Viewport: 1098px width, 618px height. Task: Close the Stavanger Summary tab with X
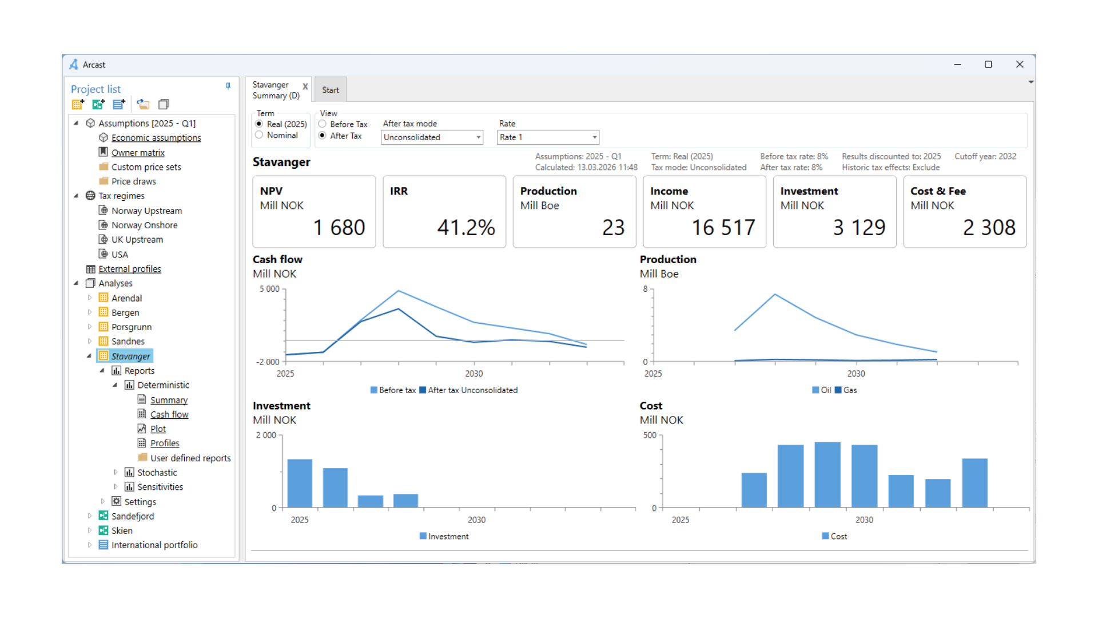coord(305,86)
